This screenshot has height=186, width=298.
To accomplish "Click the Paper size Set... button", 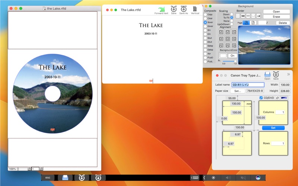I will pyautogui.click(x=238, y=91).
